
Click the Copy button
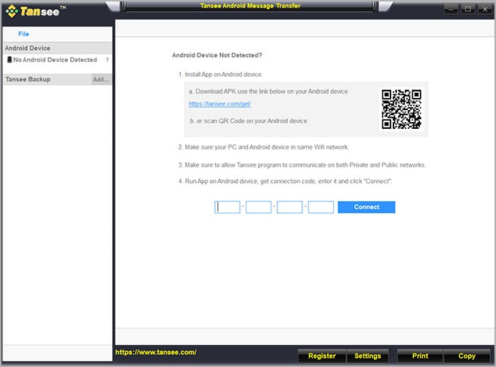[467, 356]
